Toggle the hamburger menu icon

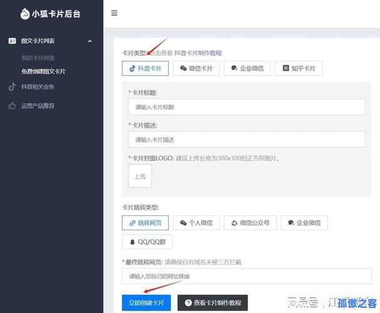pyautogui.click(x=114, y=13)
